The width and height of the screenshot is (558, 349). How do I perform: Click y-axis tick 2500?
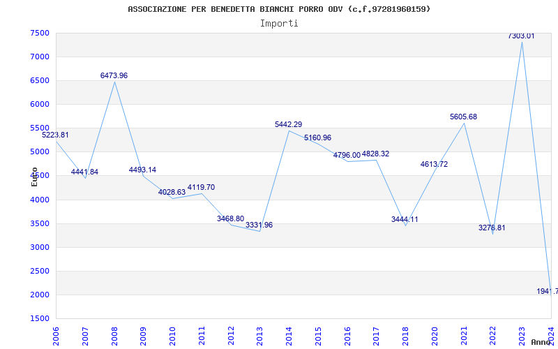click(x=40, y=271)
